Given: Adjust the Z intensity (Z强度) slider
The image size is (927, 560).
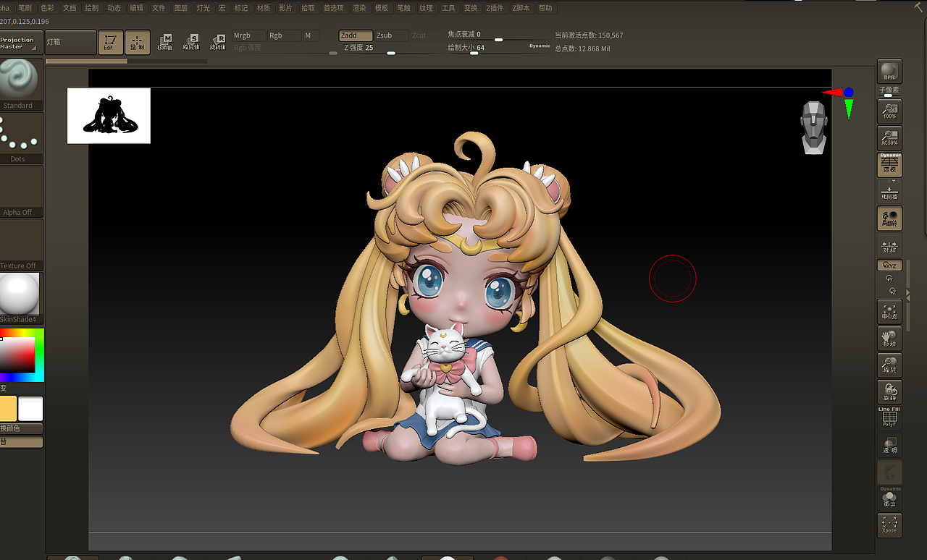Looking at the screenshot, I should tap(390, 48).
